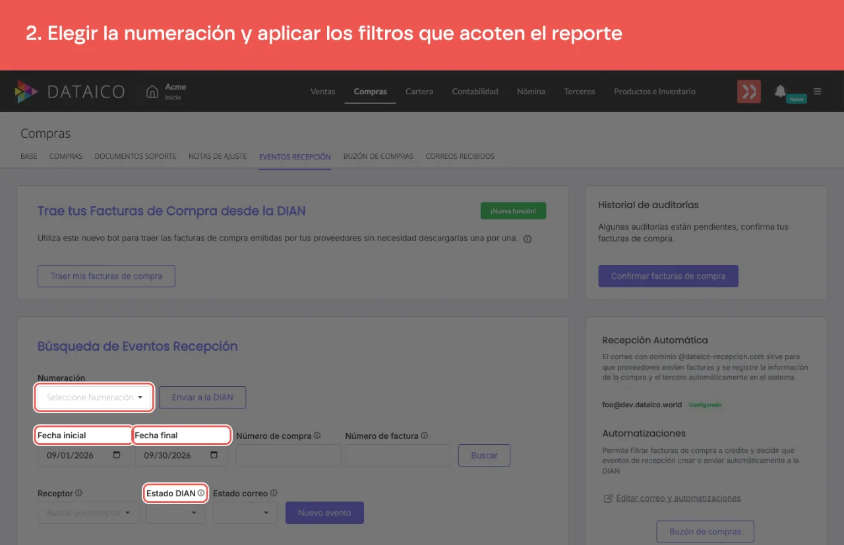Click the Dataico logo icon
This screenshot has height=545, width=844.
(26, 92)
